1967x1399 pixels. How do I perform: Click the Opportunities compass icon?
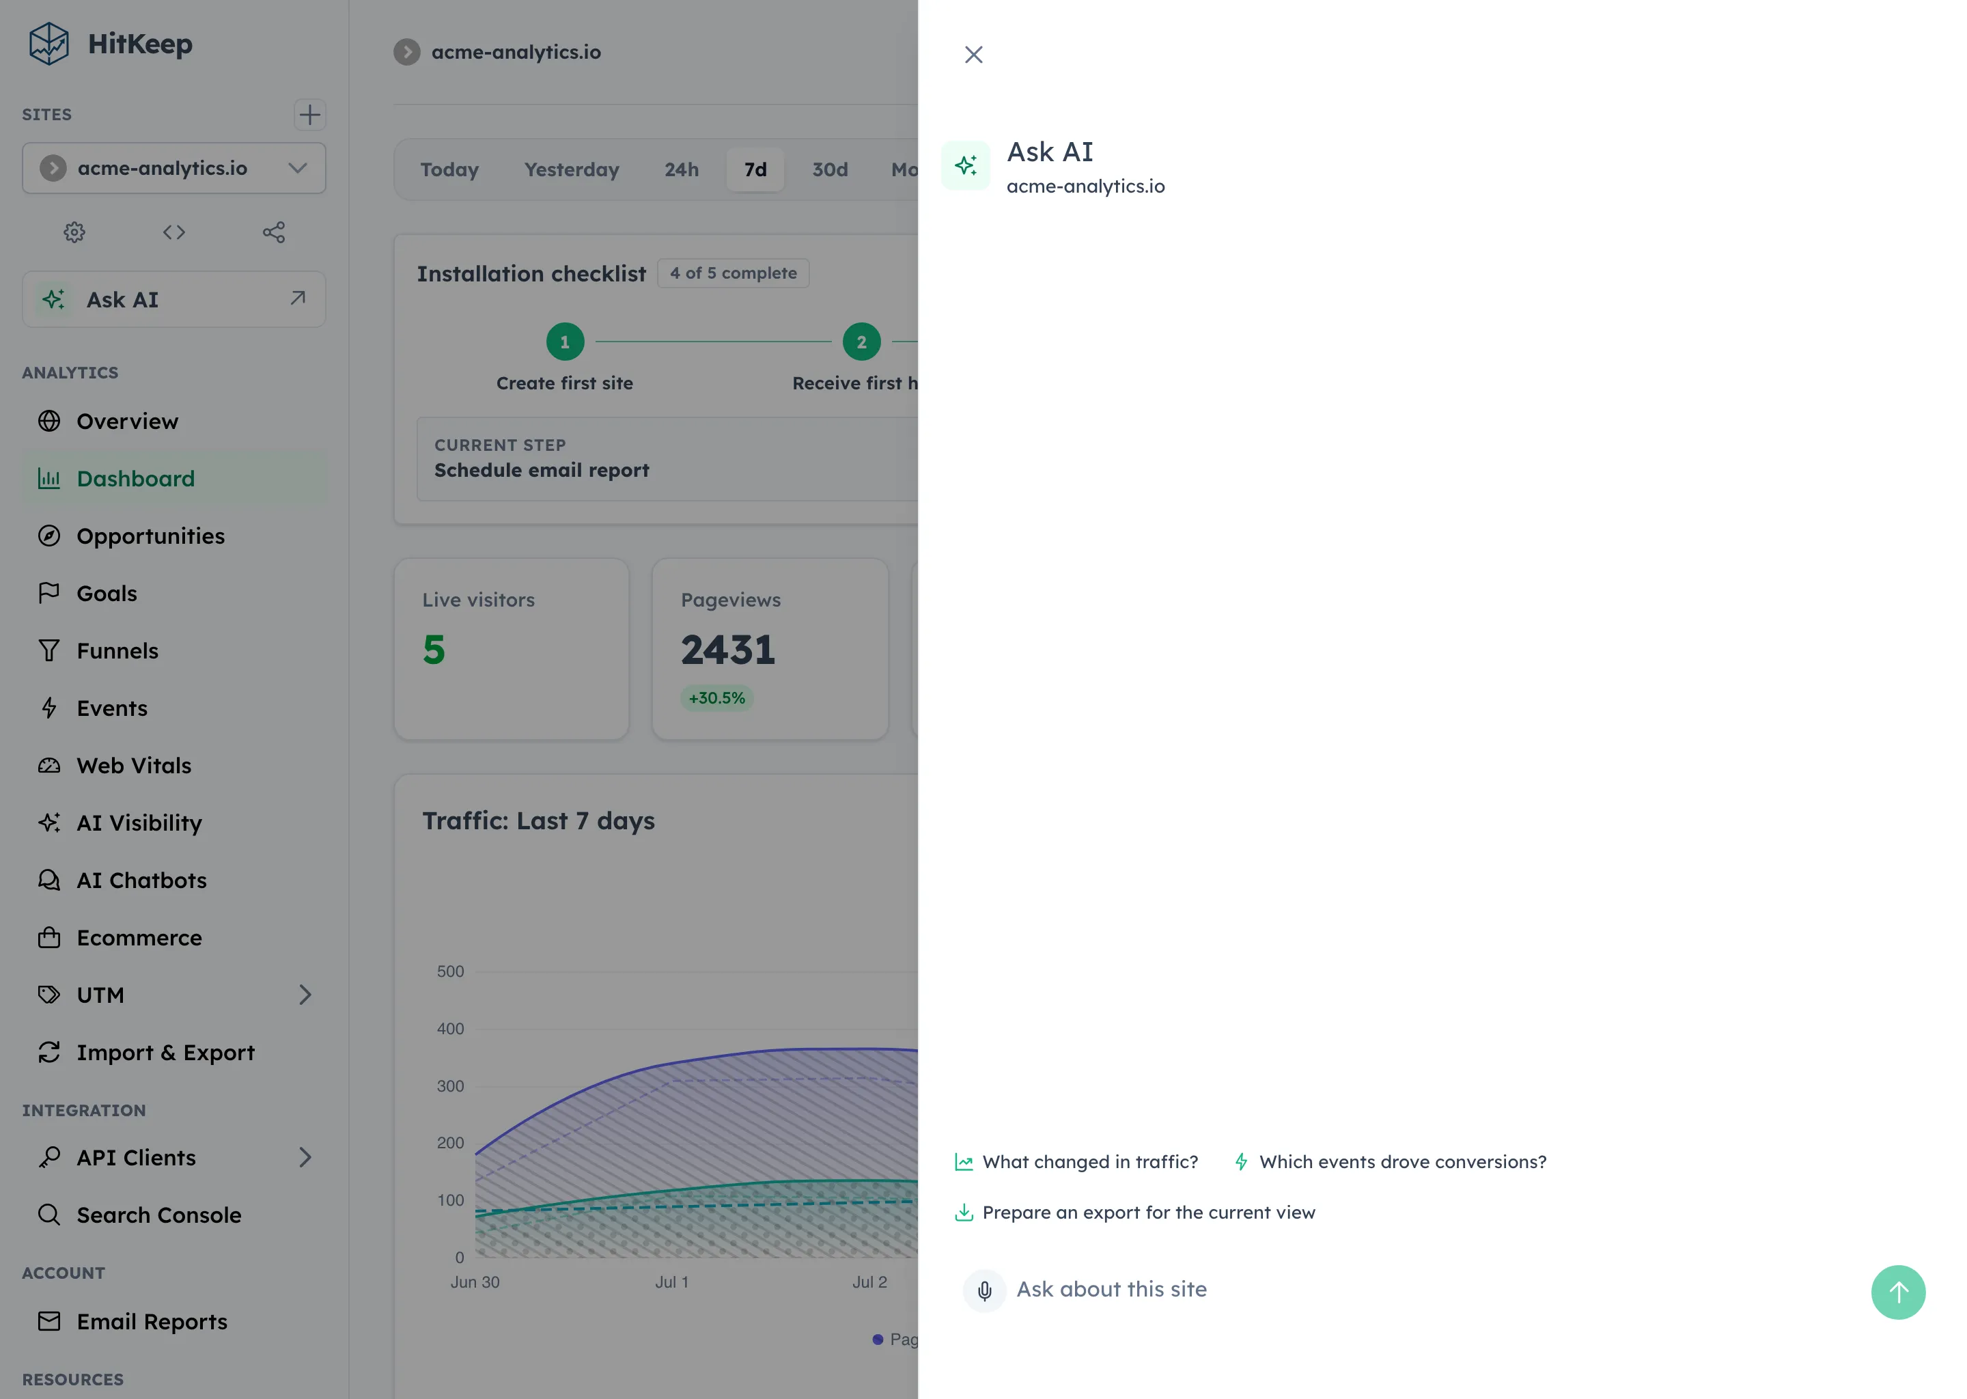click(x=49, y=536)
